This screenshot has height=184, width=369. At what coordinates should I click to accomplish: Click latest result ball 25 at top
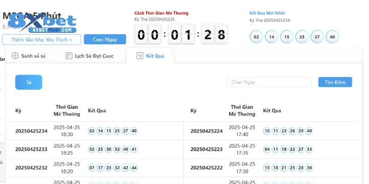click(302, 37)
